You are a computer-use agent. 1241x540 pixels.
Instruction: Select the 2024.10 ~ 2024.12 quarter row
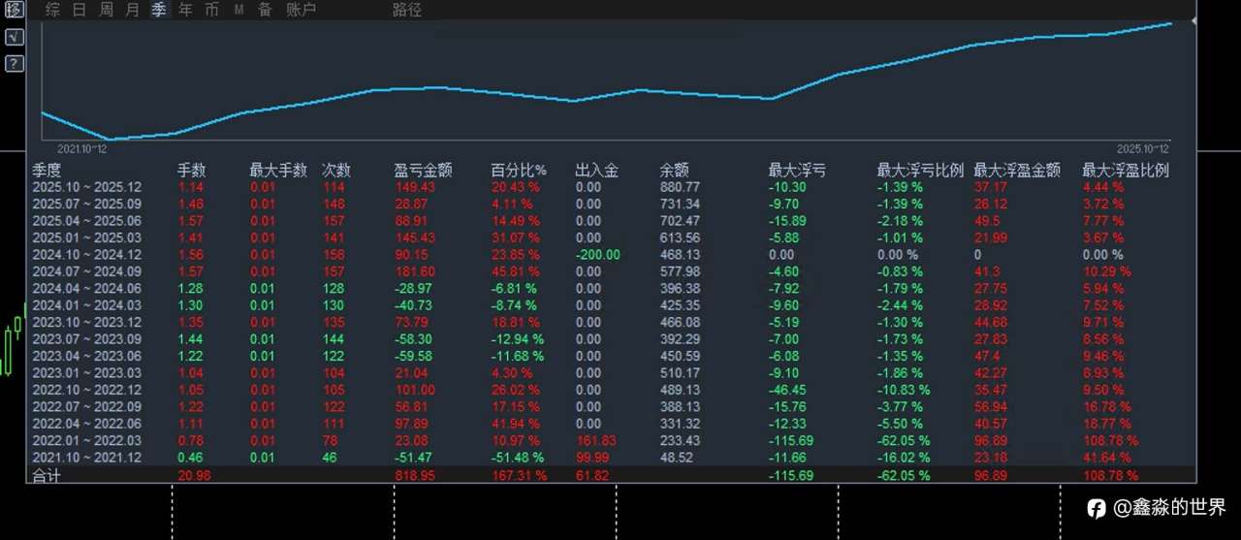611,255
